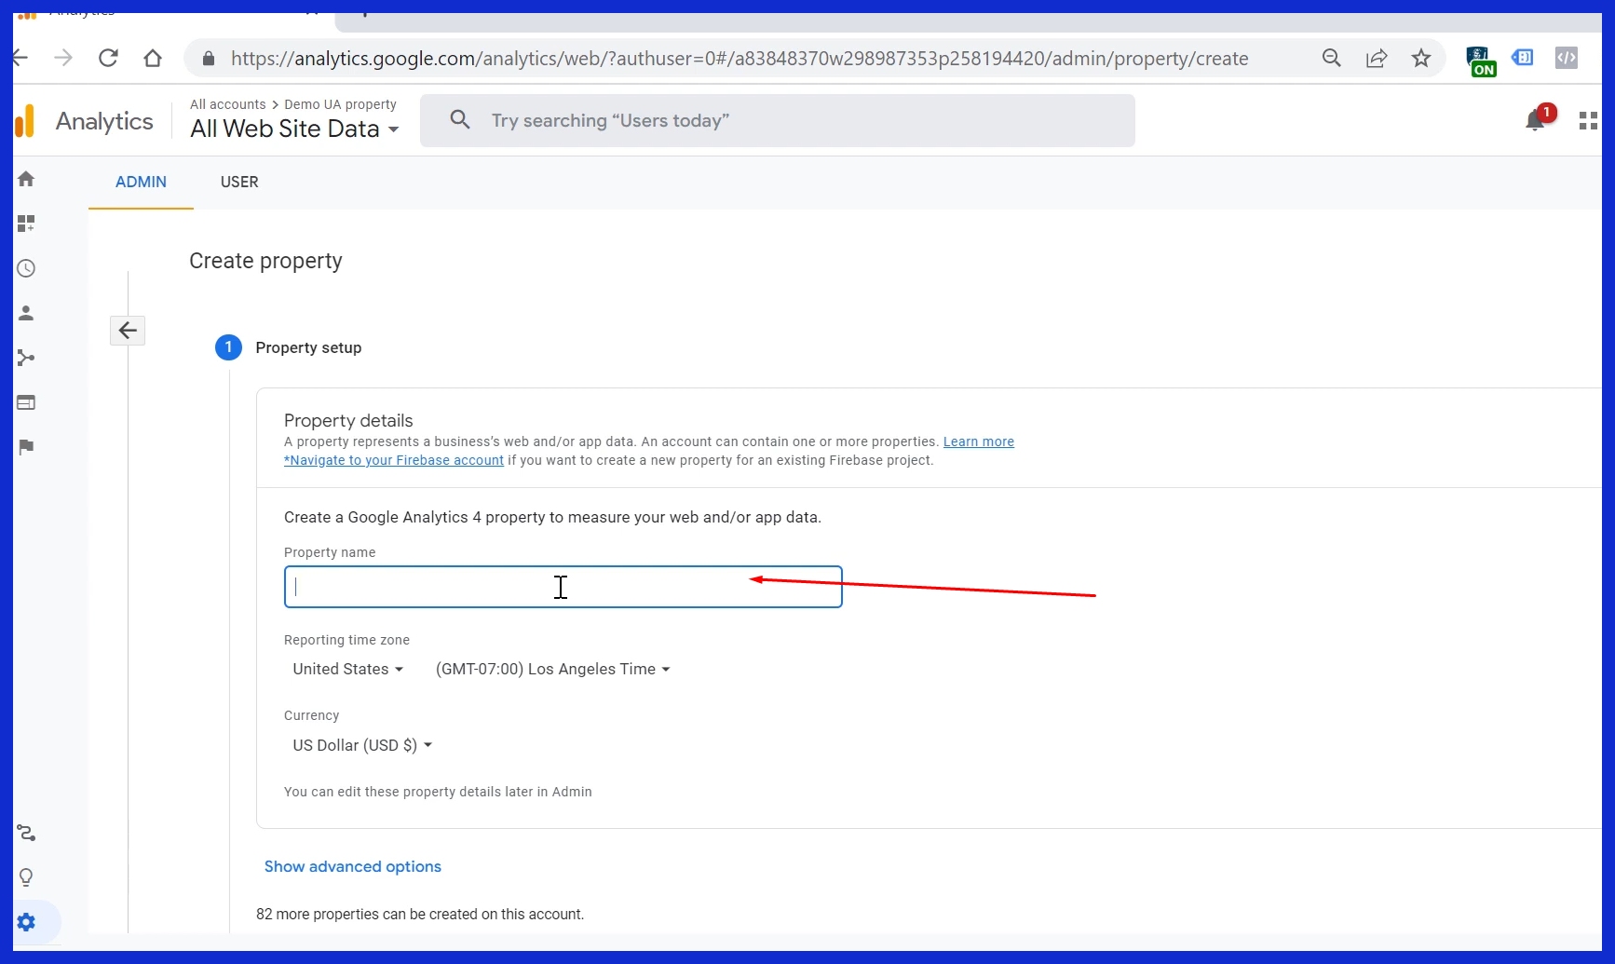Screen dimensions: 1615x964
Task: Open Conversions flag sidebar icon
Action: click(x=26, y=447)
